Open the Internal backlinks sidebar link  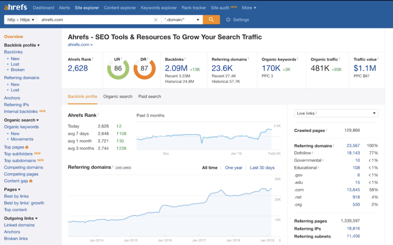(x=21, y=111)
